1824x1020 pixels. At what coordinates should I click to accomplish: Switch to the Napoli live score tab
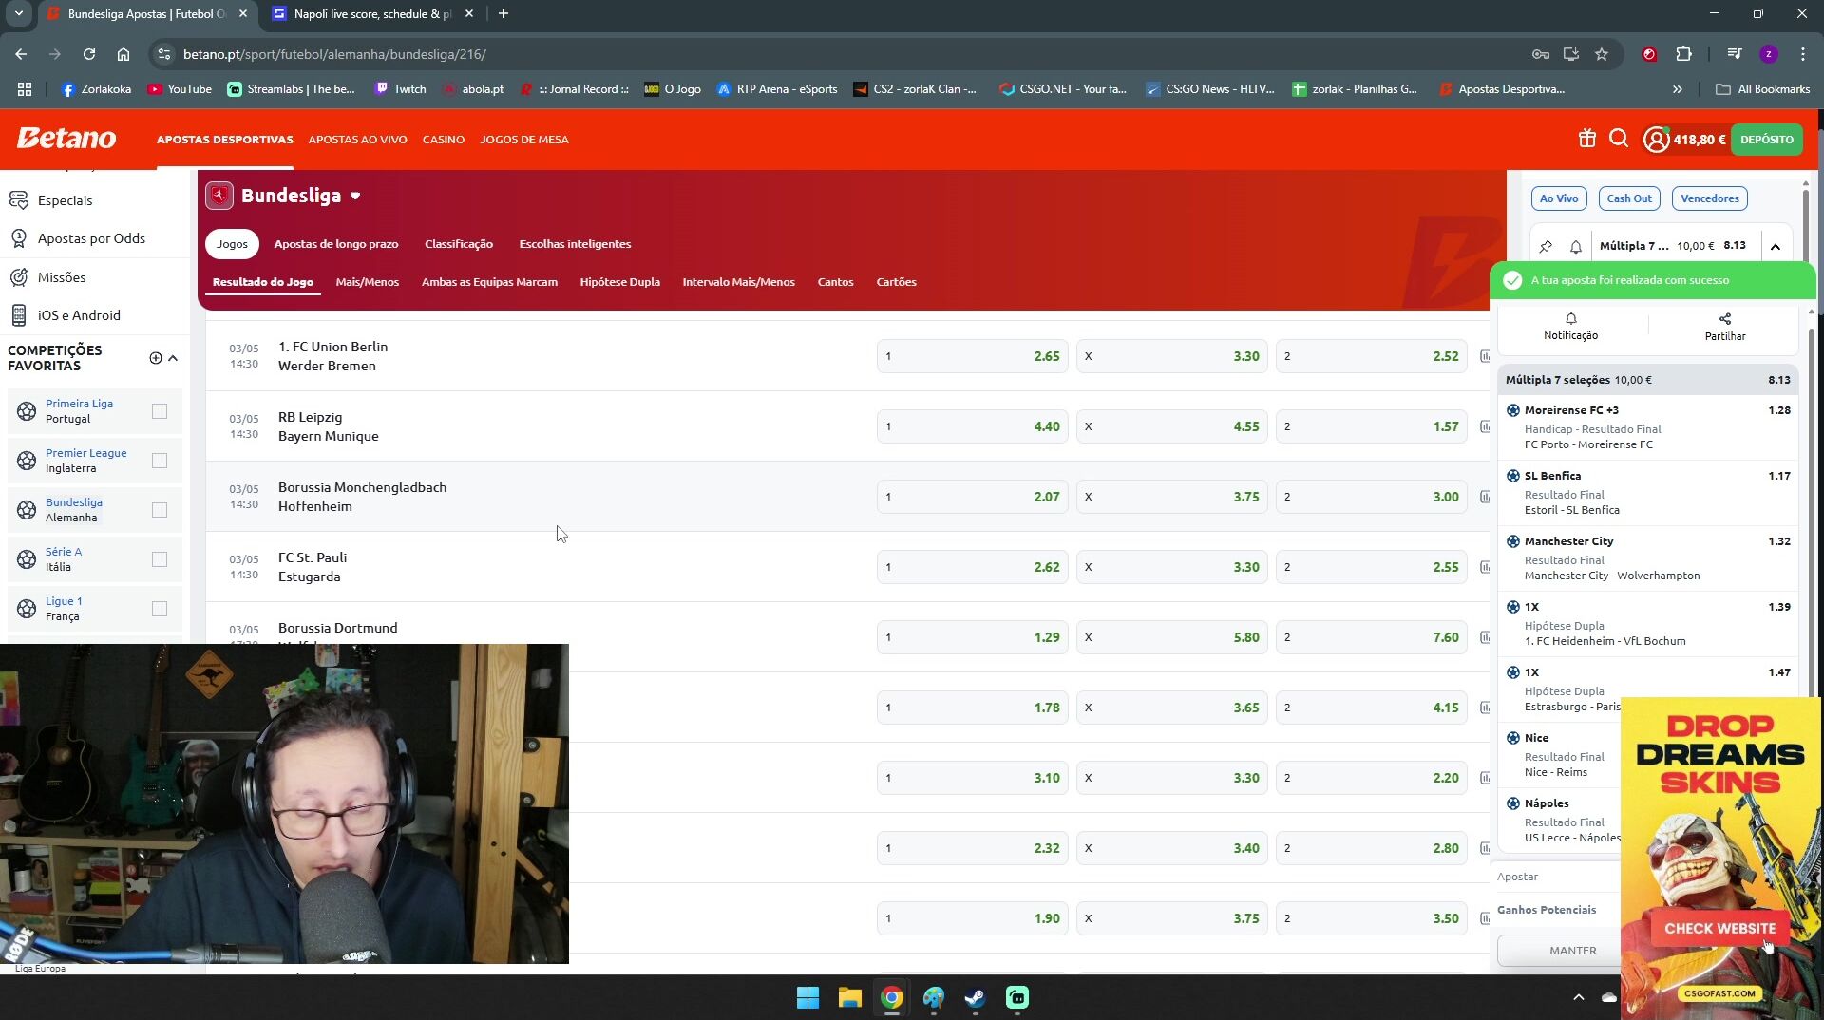tap(372, 14)
